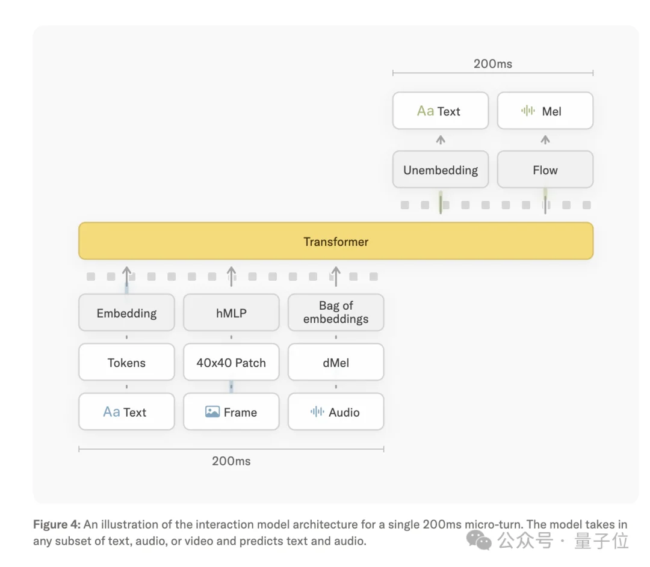Click the up arrow above the Flow box
650x567 pixels.
click(x=545, y=140)
